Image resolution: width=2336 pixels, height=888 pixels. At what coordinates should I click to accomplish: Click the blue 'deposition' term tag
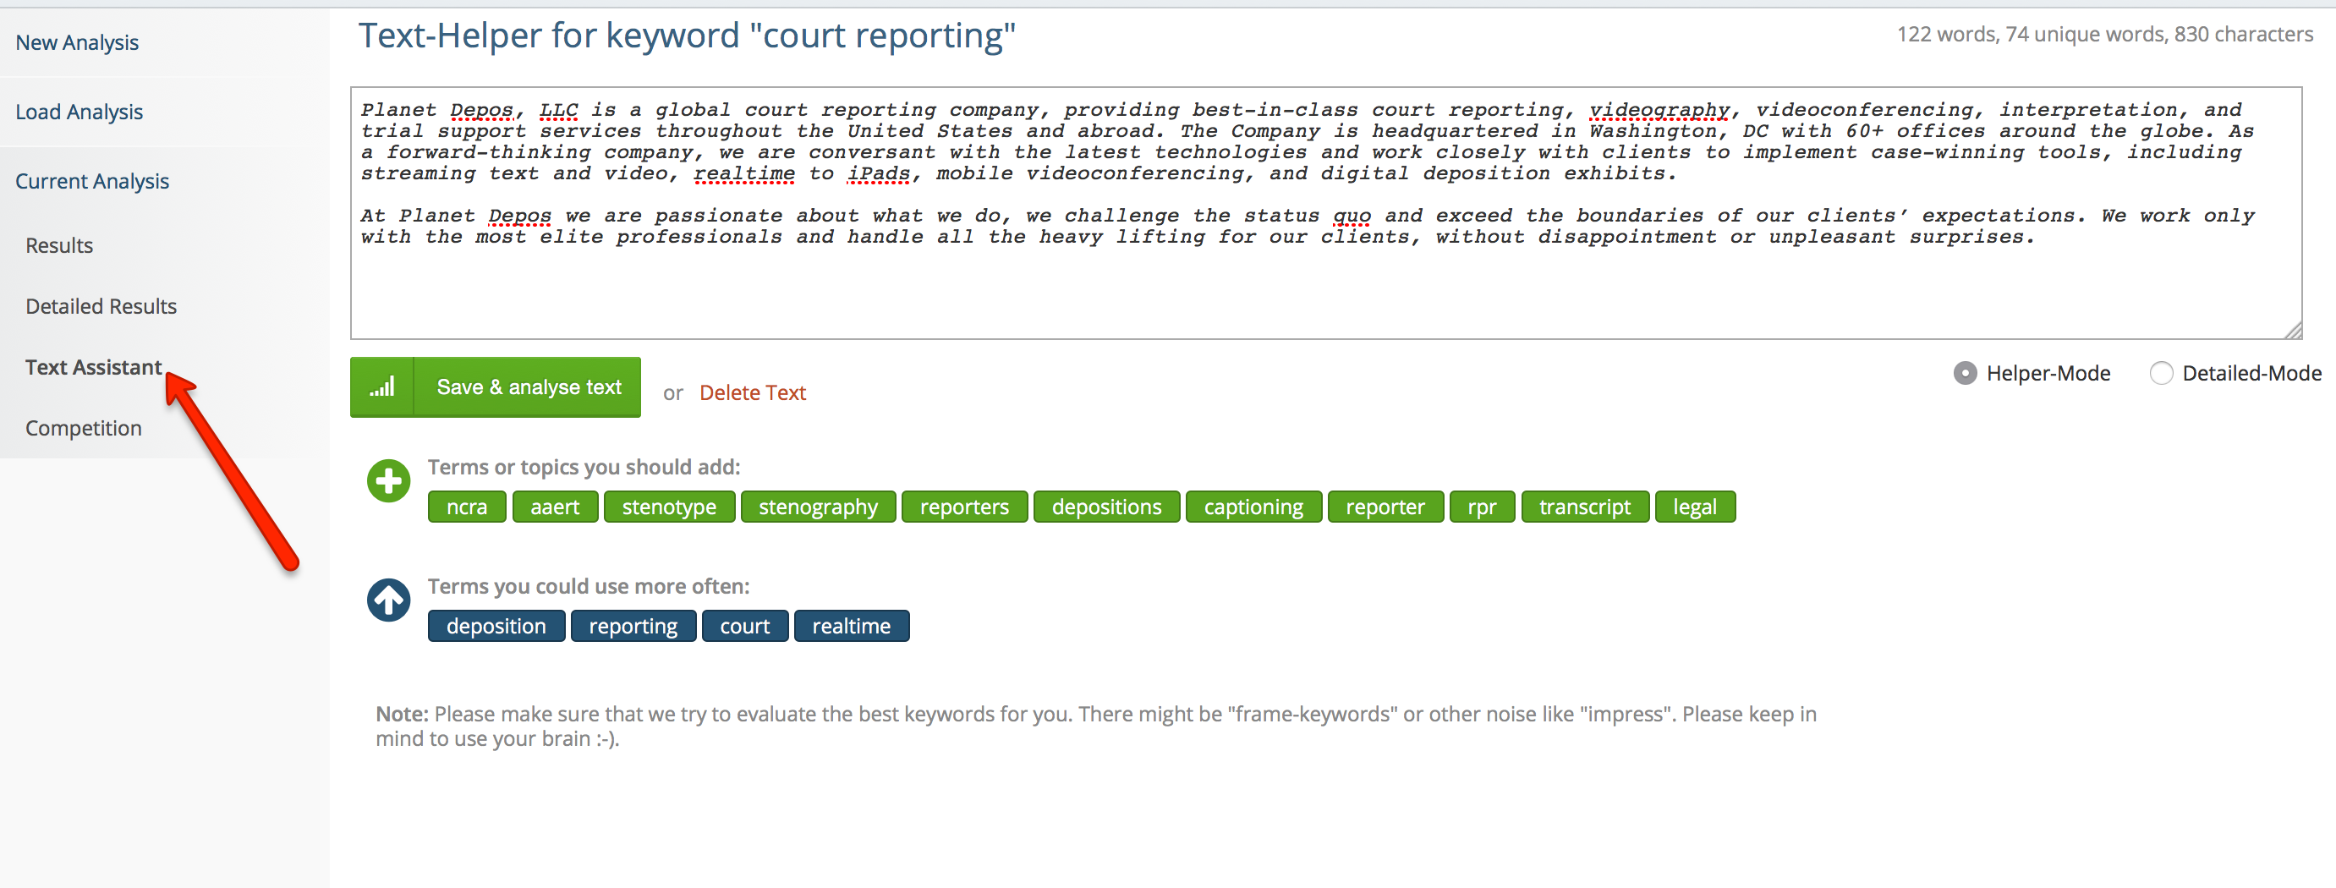coord(496,626)
